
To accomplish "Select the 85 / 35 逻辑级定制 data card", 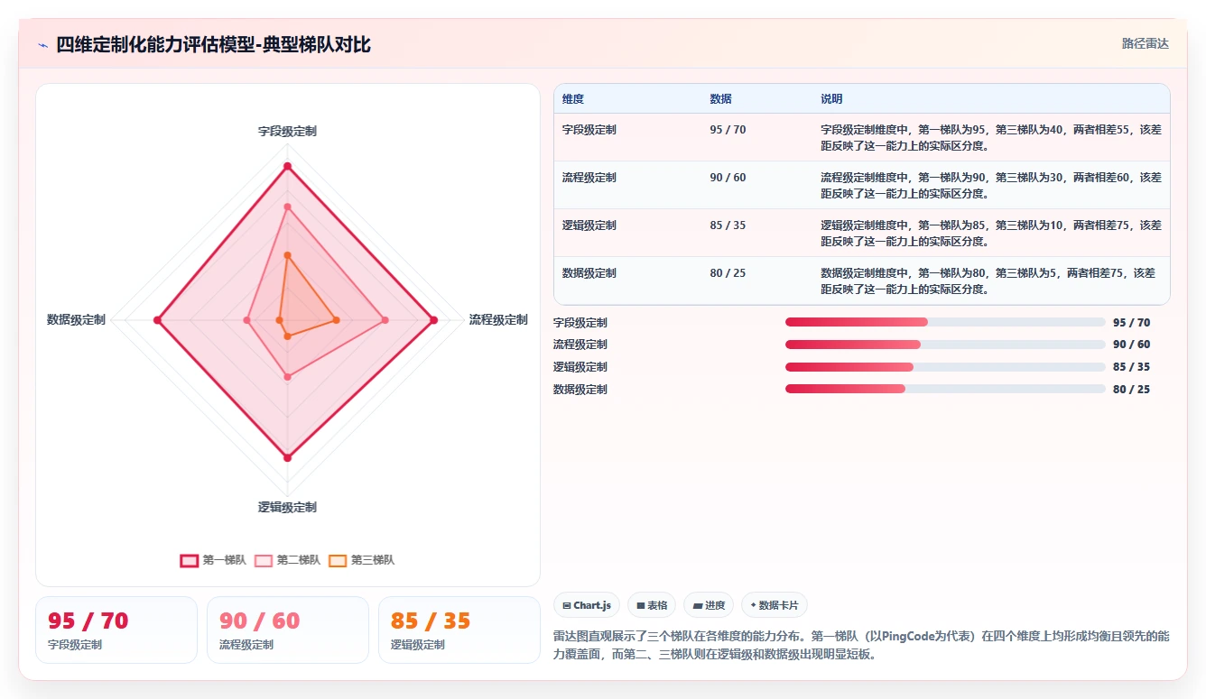I will [459, 630].
